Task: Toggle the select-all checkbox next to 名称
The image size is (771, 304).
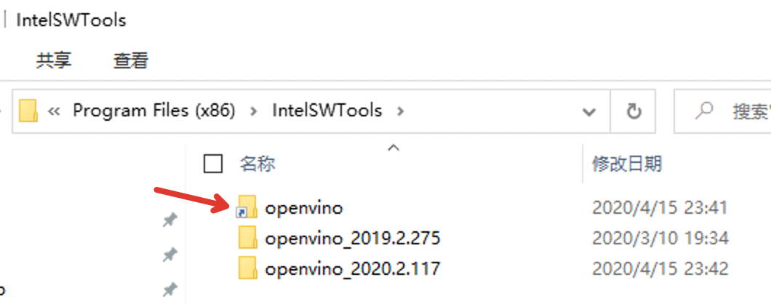Action: [213, 164]
